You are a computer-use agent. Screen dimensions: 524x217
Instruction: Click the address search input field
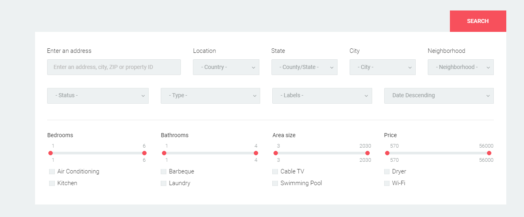click(114, 67)
